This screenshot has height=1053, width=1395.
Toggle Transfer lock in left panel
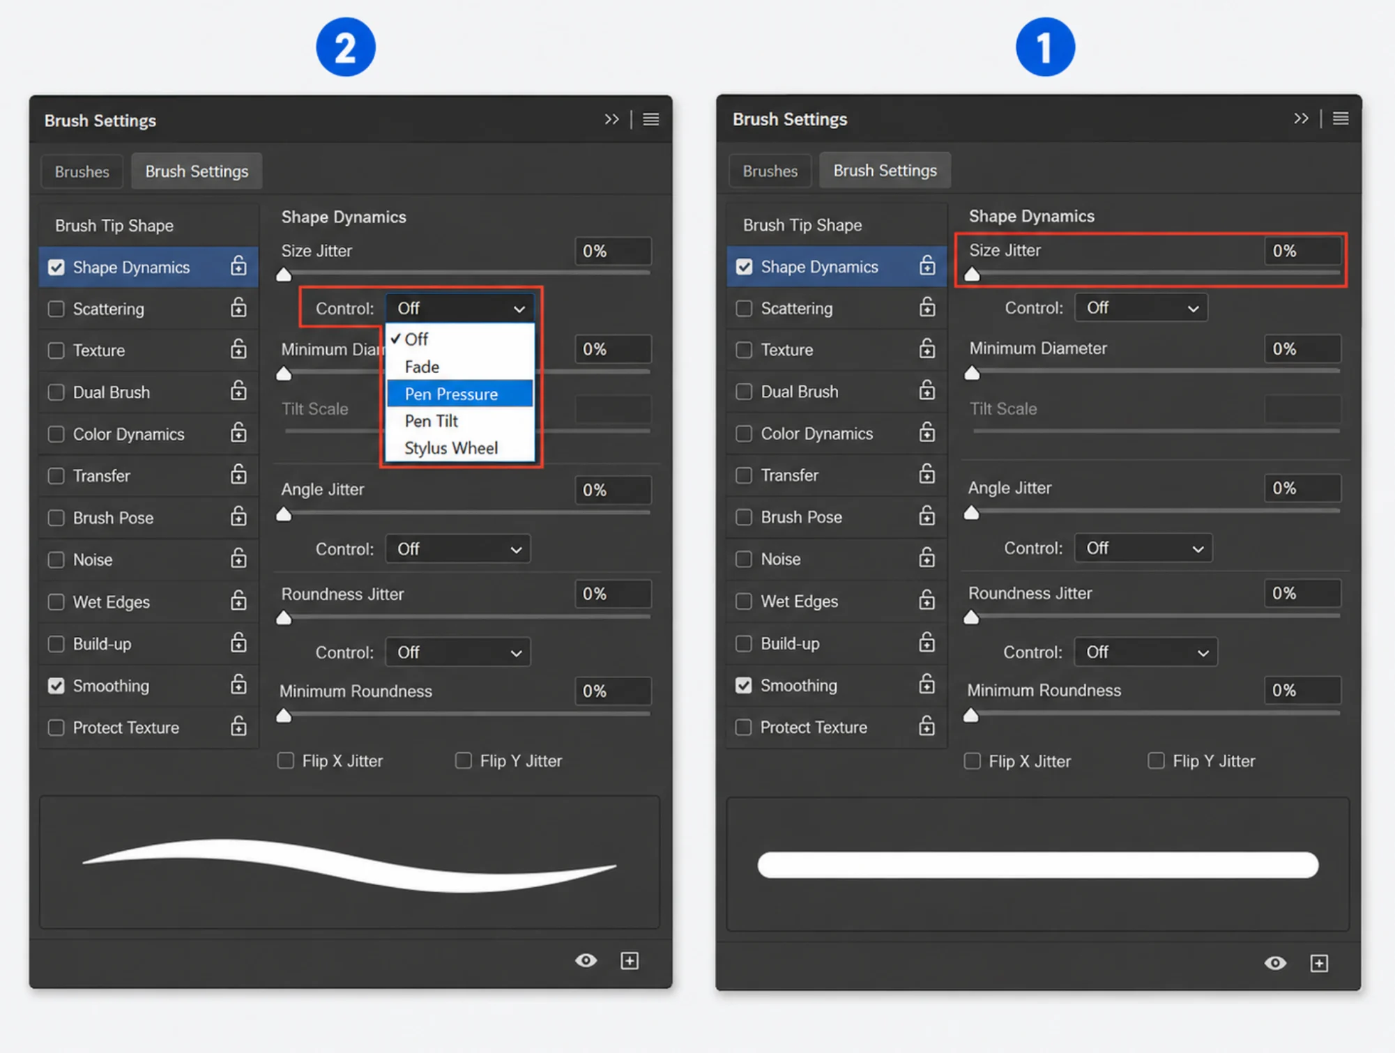[x=238, y=475]
